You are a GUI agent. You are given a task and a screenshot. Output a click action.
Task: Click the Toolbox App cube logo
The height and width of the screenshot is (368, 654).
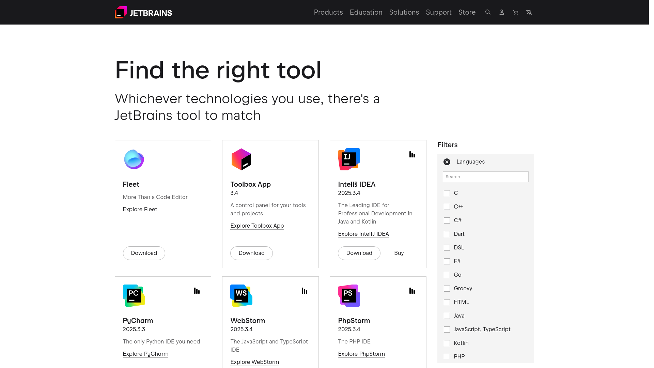(x=241, y=159)
